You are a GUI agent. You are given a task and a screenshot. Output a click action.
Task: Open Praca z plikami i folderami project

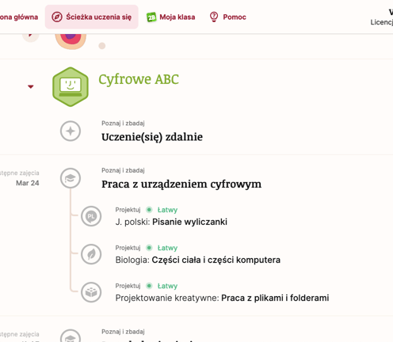[x=275, y=298]
